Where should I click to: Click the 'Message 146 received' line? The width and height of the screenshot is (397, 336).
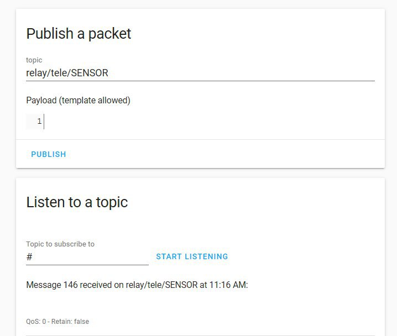pyautogui.click(x=137, y=285)
